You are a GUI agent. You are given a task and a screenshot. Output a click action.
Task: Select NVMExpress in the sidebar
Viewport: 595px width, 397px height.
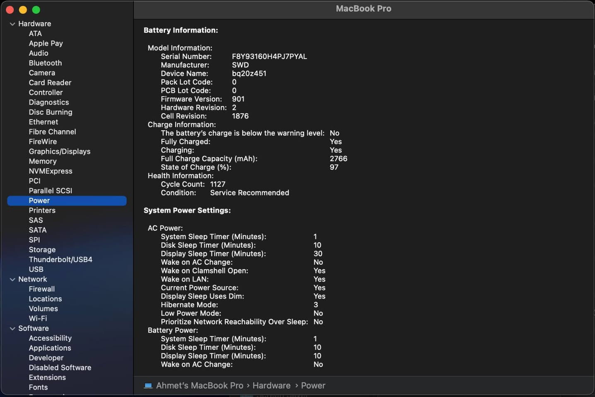(x=51, y=171)
